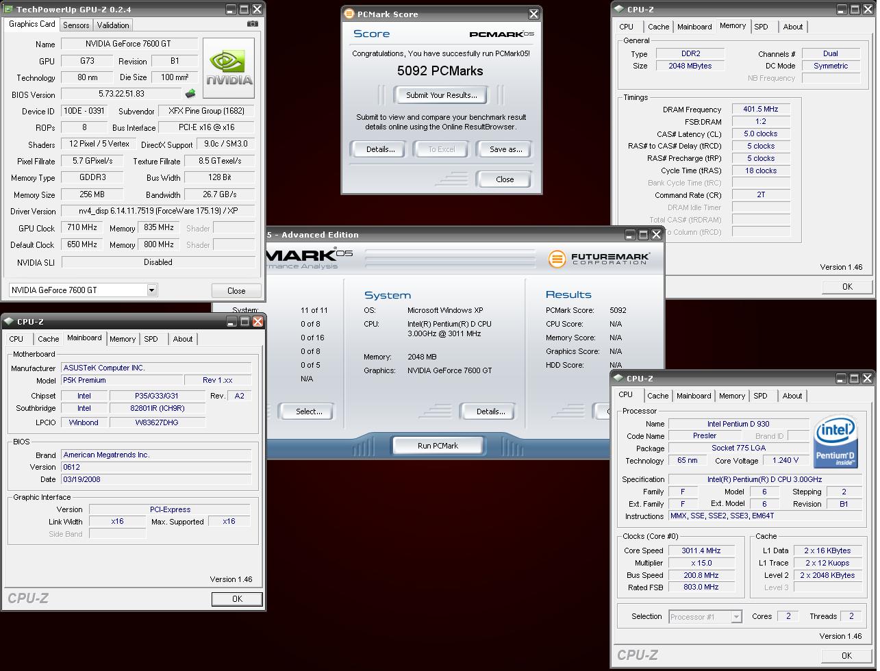Click the CPU-Z Memory window title icon
The width and height of the screenshot is (880, 671).
[x=619, y=10]
